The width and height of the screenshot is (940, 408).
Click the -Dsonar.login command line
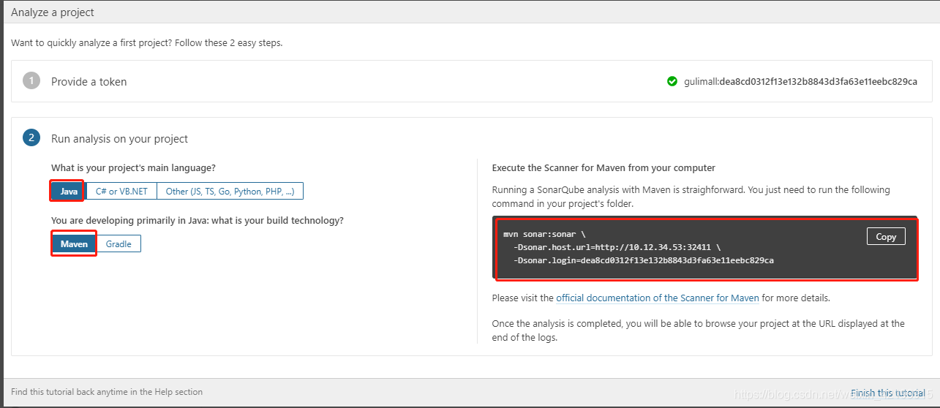[643, 260]
